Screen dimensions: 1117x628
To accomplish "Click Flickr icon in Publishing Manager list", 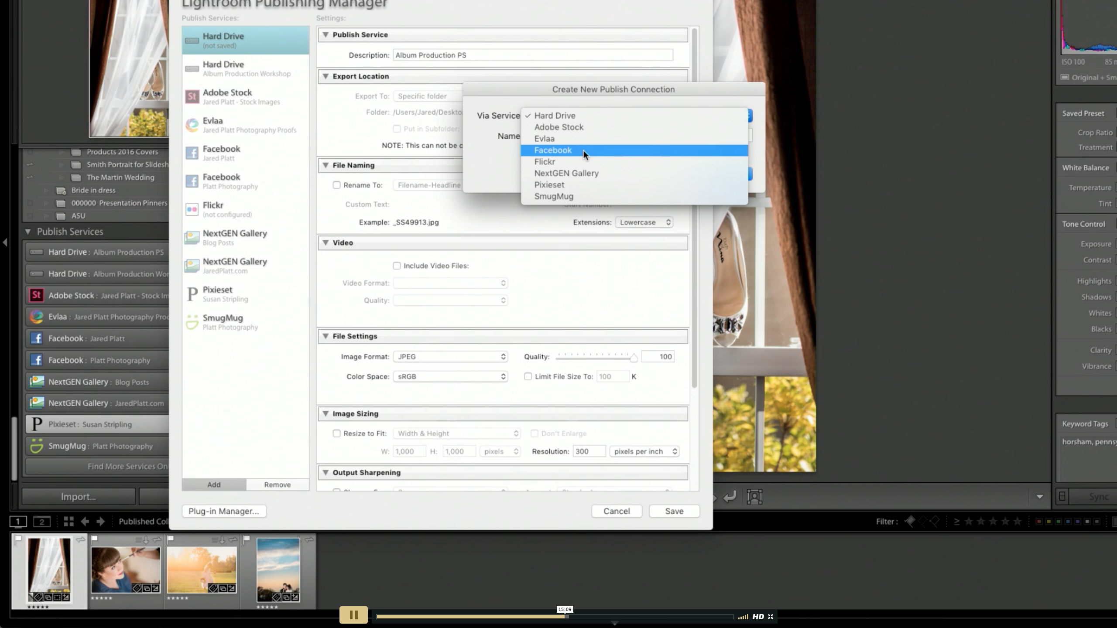I will [192, 209].
